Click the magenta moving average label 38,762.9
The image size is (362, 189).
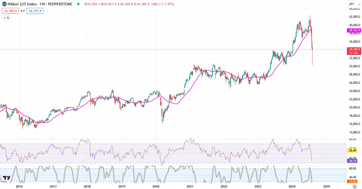click(354, 30)
